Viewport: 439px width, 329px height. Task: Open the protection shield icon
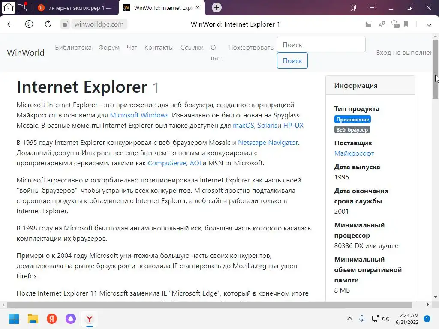(x=395, y=24)
